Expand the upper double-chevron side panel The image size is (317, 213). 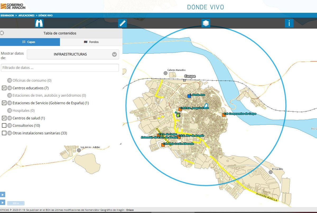(x=2, y=195)
